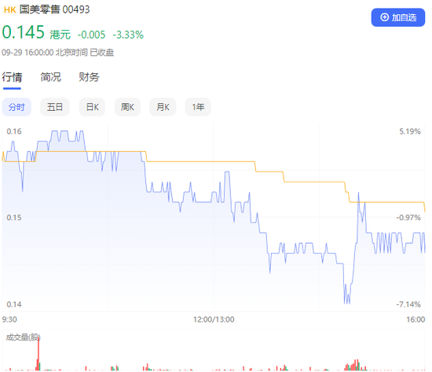
Task: Click the 成交量(股) volume label
Action: click(23, 337)
